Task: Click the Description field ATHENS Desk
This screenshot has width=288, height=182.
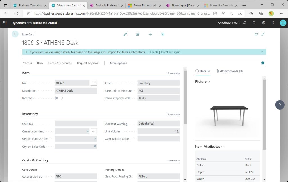Action: click(x=76, y=91)
